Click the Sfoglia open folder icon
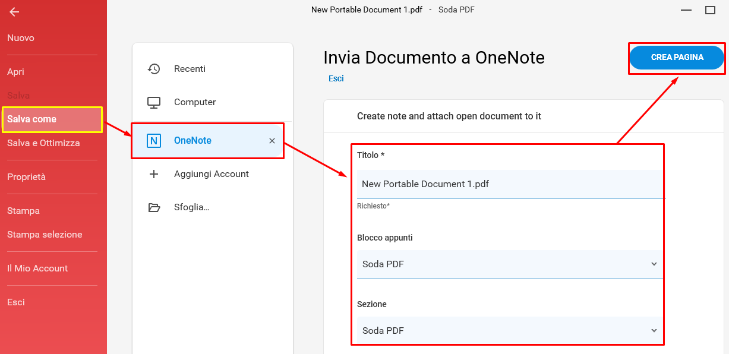The height and width of the screenshot is (354, 729). click(x=154, y=207)
